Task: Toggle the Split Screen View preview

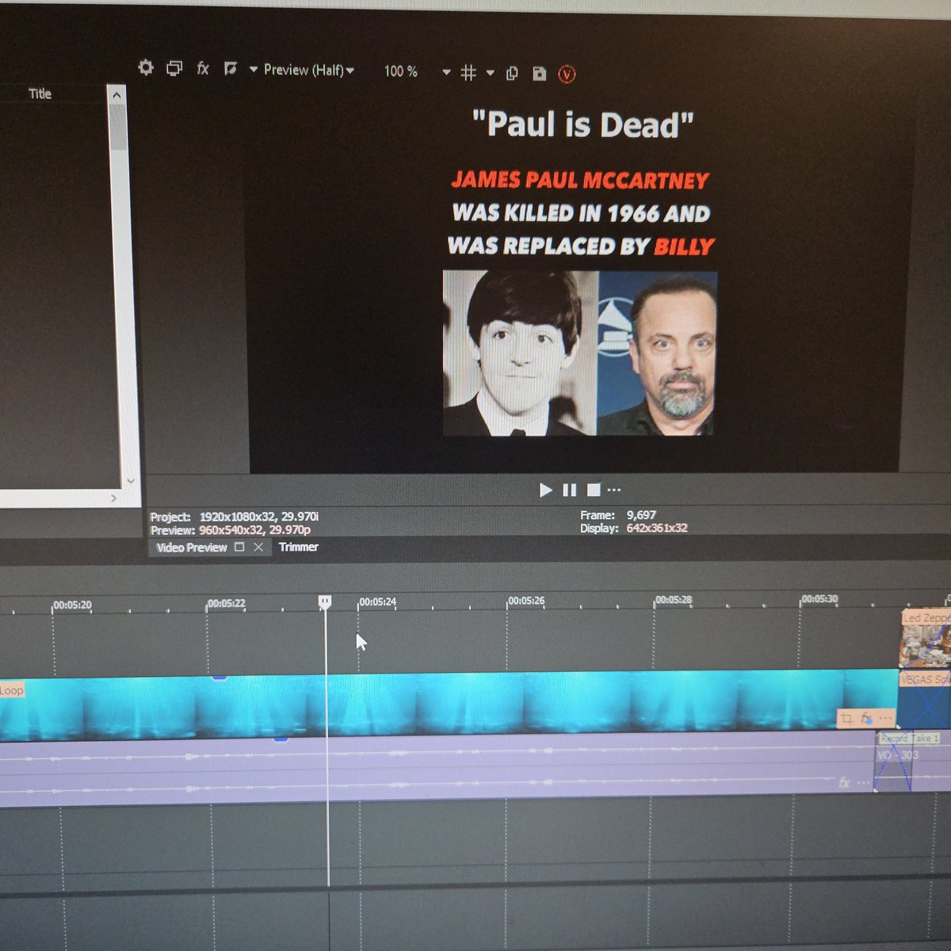Action: click(x=230, y=70)
